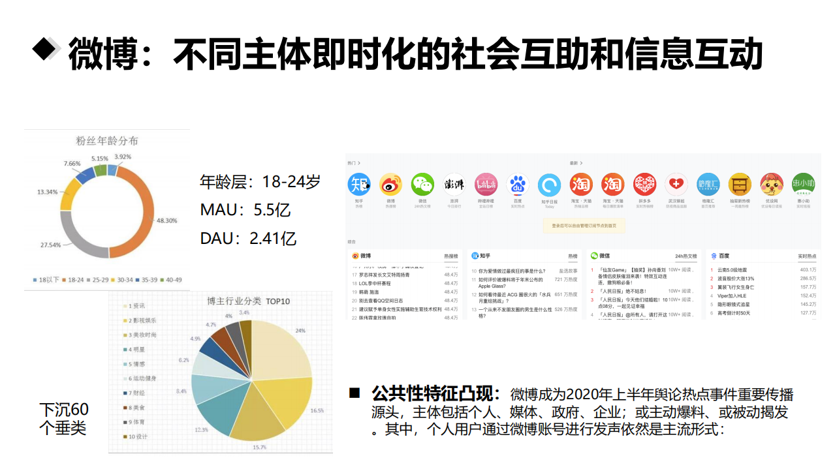Click the 登录 management banner link
This screenshot has width=835, height=469.
585,224
